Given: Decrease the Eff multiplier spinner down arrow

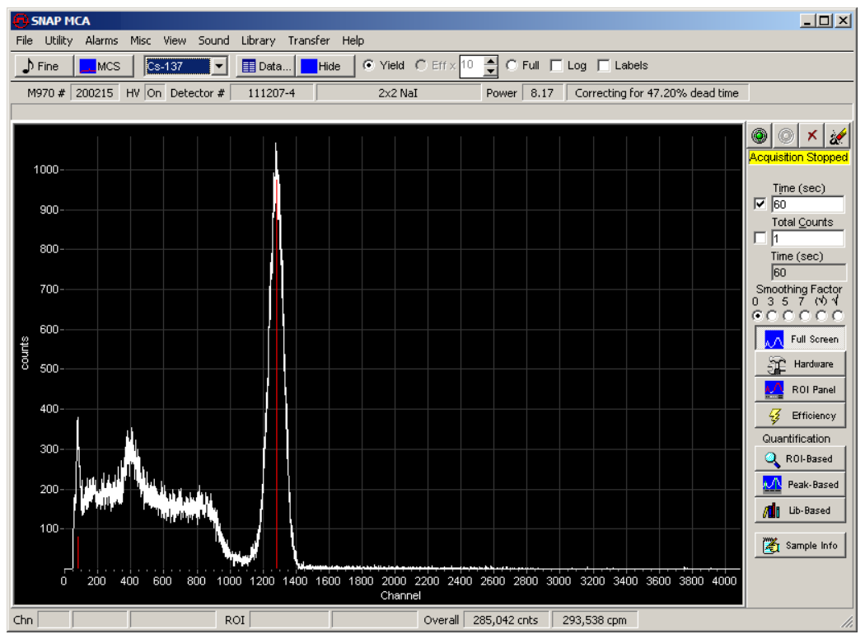Looking at the screenshot, I should point(490,71).
